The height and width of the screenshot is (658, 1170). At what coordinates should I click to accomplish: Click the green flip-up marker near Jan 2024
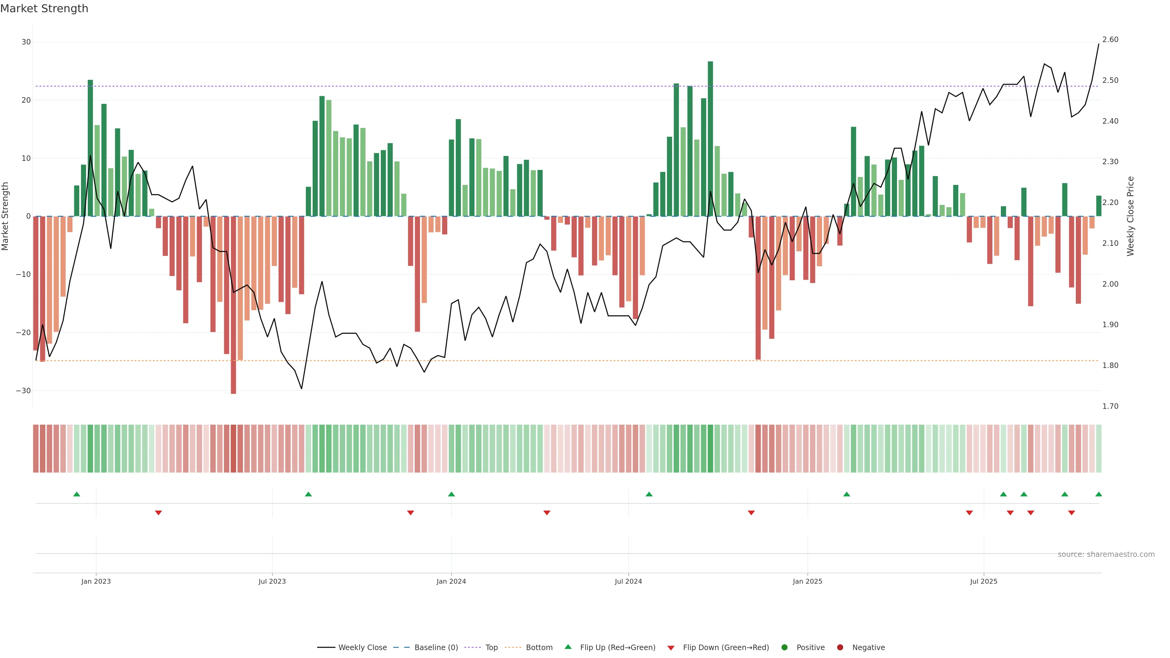click(451, 494)
